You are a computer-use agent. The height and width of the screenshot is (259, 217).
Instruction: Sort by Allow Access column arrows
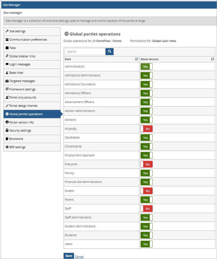tap(212, 59)
